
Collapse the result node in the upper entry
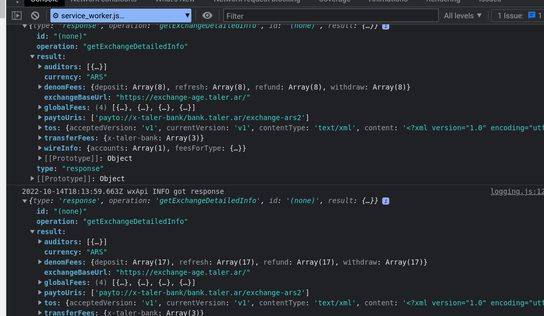point(33,56)
